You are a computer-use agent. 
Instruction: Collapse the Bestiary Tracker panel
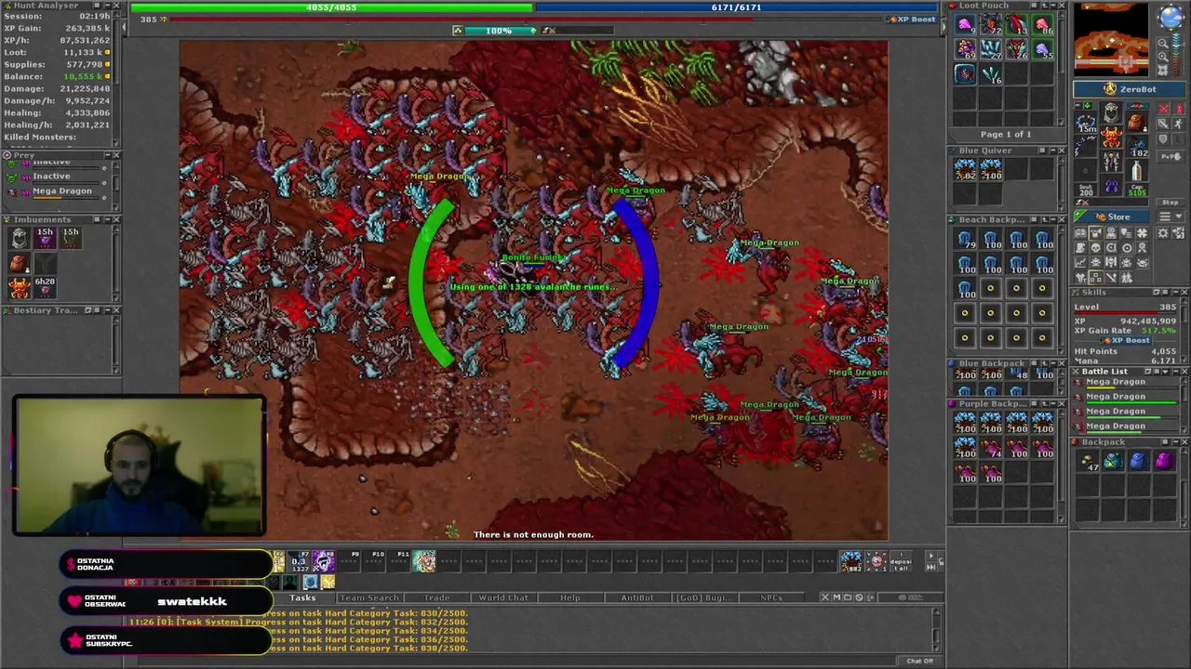106,310
